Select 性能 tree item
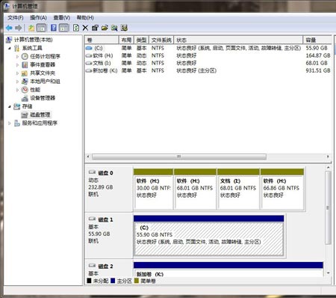The width and height of the screenshot is (336, 298). coord(35,90)
